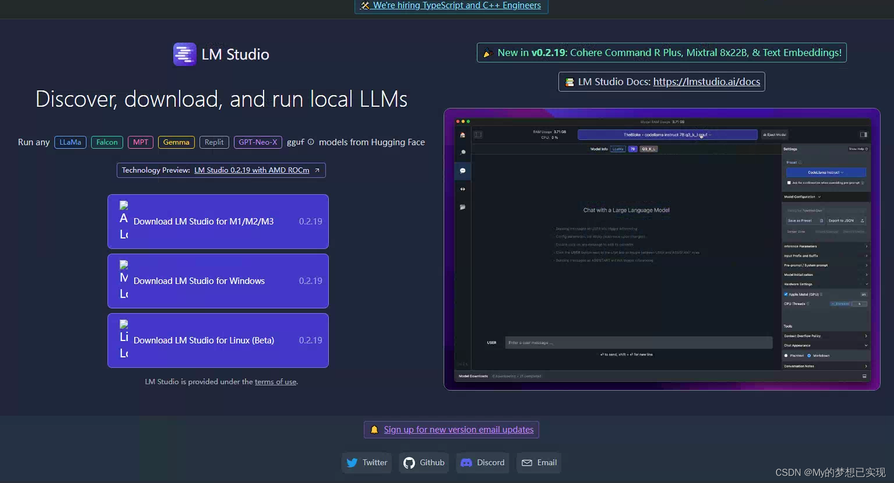Open the New in v0.2.19 announcement banner
894x483 pixels.
click(662, 53)
